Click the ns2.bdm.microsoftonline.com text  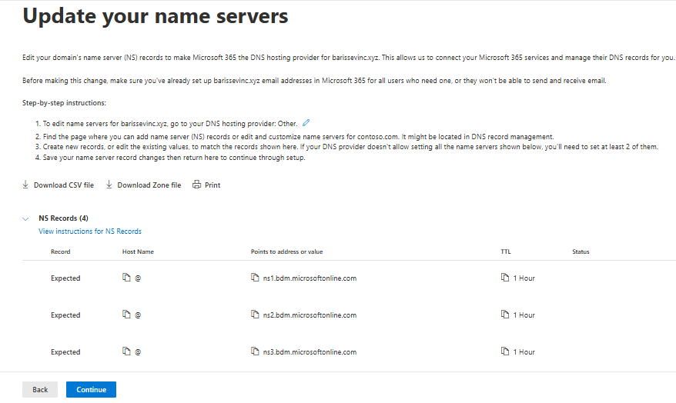tap(310, 315)
